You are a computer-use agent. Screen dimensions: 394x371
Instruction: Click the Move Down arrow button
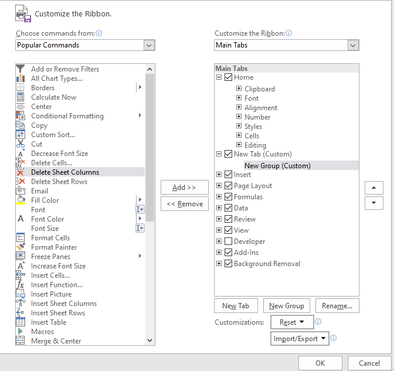(374, 203)
